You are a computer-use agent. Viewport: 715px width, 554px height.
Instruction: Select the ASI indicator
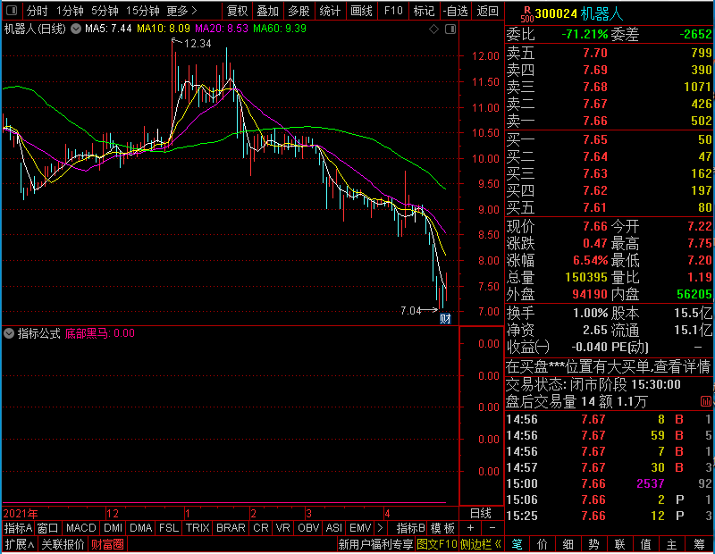[x=333, y=528]
